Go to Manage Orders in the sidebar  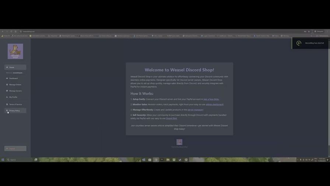click(x=15, y=85)
